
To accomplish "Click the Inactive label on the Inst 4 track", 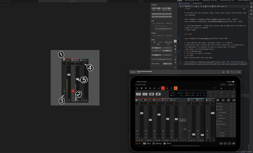I will click(x=183, y=120).
